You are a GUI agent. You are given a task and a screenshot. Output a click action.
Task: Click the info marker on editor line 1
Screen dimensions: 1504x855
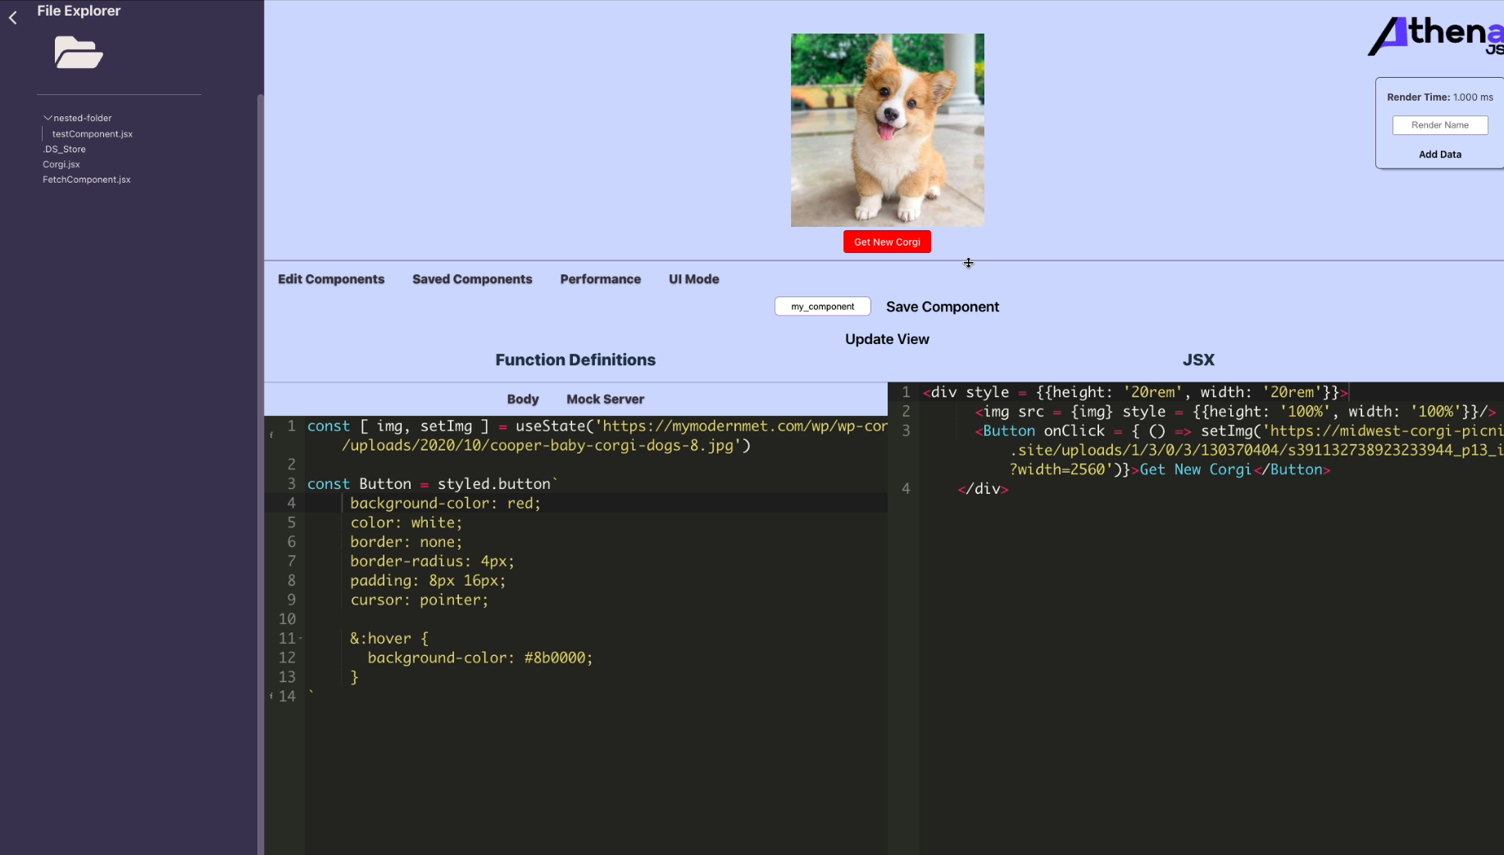(x=271, y=435)
